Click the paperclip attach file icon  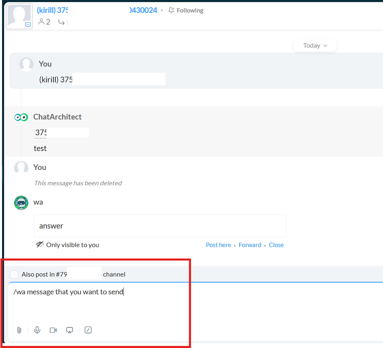19,330
